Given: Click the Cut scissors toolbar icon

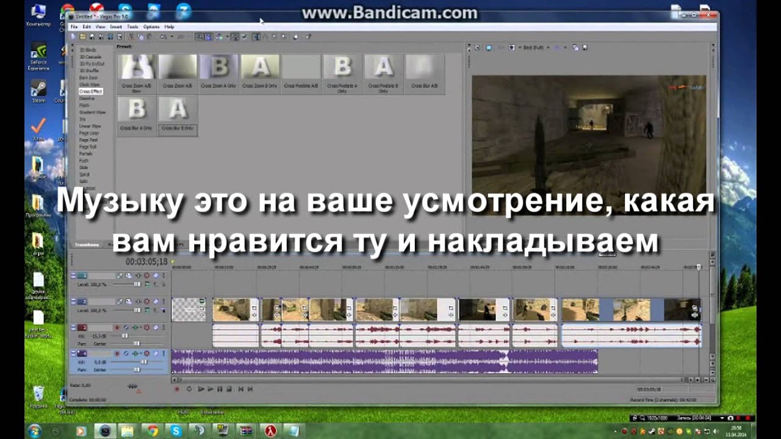Looking at the screenshot, I should click(x=131, y=37).
